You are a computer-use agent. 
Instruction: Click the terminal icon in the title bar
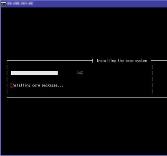pos(3,4)
